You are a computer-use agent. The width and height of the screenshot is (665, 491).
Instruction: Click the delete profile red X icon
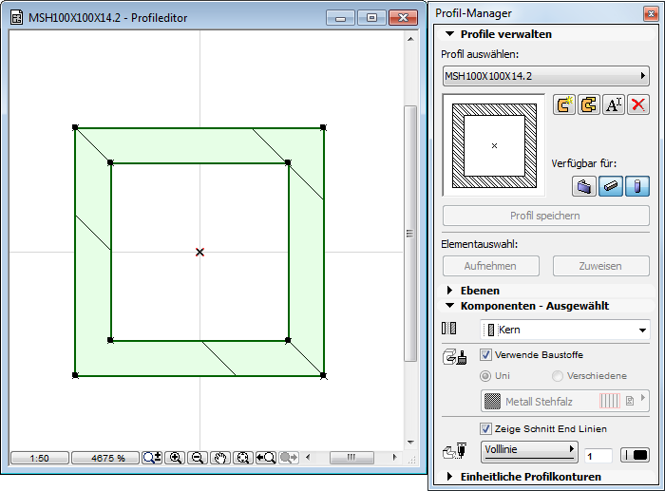pyautogui.click(x=638, y=104)
